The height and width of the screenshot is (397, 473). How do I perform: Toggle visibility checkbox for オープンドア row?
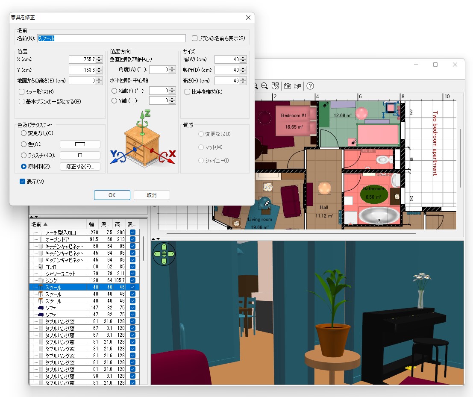coord(132,239)
